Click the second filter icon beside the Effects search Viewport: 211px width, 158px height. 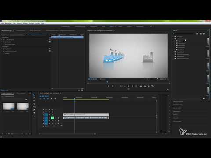[200, 34]
